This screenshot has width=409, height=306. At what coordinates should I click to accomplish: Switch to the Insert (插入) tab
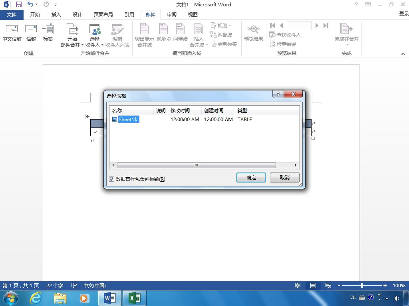pos(56,15)
